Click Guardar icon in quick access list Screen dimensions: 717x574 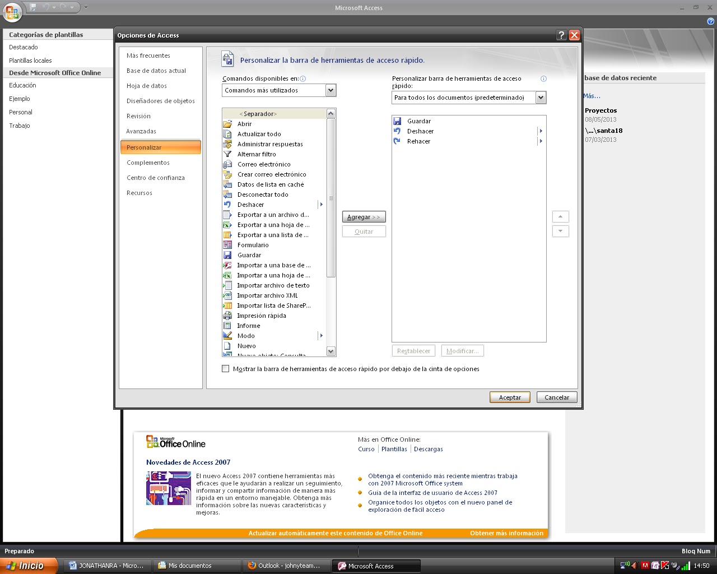[397, 121]
